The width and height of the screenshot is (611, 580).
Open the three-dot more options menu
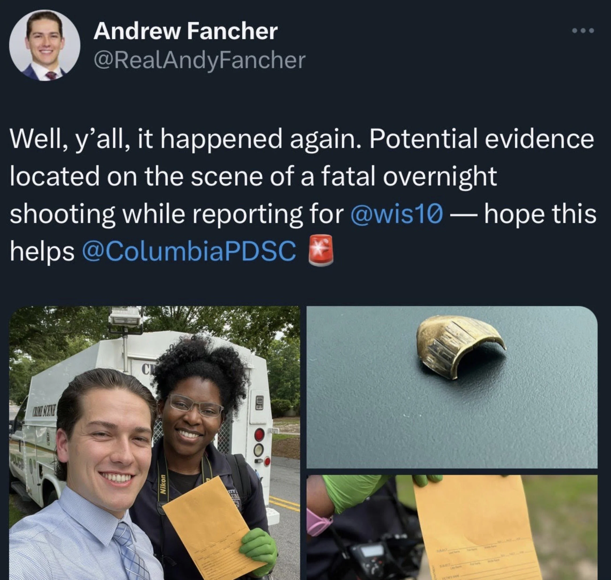[583, 31]
